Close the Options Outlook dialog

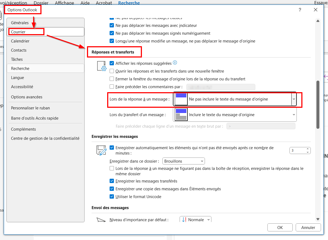[x=316, y=10]
